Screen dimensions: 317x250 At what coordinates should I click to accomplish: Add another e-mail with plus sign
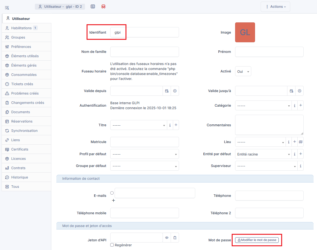[x=113, y=201]
